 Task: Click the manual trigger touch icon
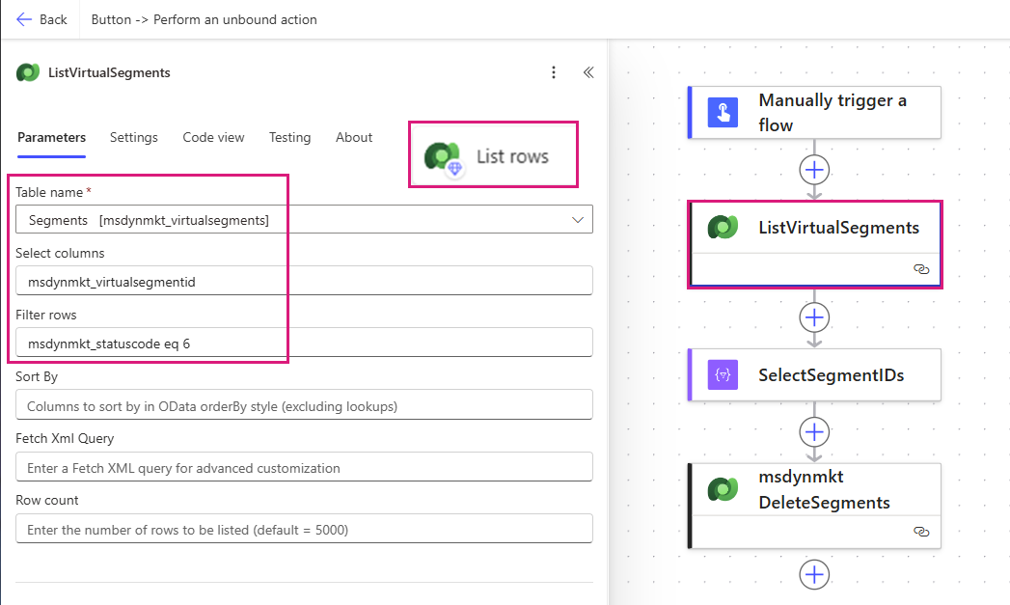click(723, 112)
